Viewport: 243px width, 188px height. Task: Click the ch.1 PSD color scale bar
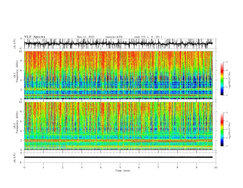222,78
